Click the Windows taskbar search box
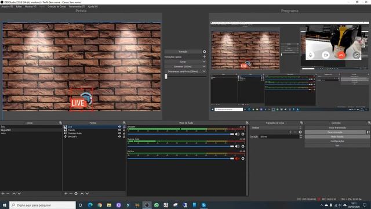The height and width of the screenshot is (209, 371). click(x=42, y=205)
